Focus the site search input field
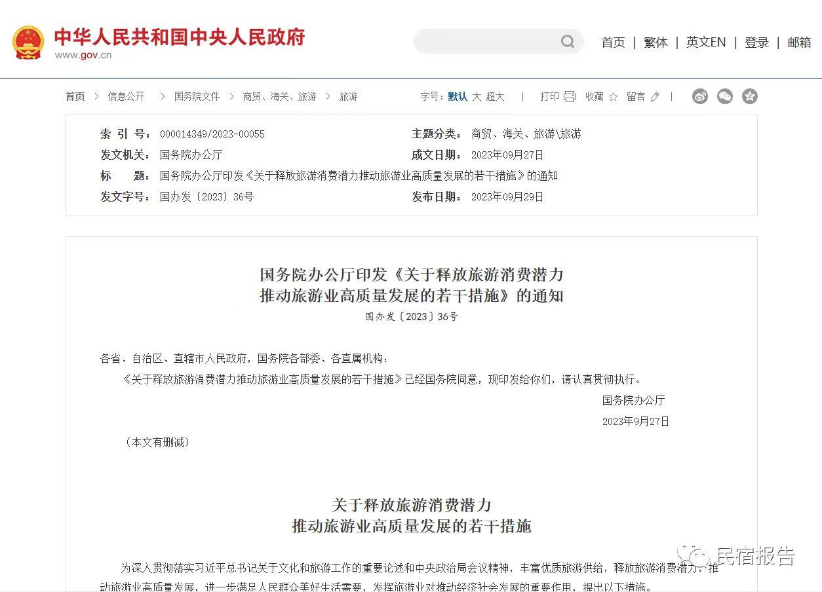 coord(488,42)
